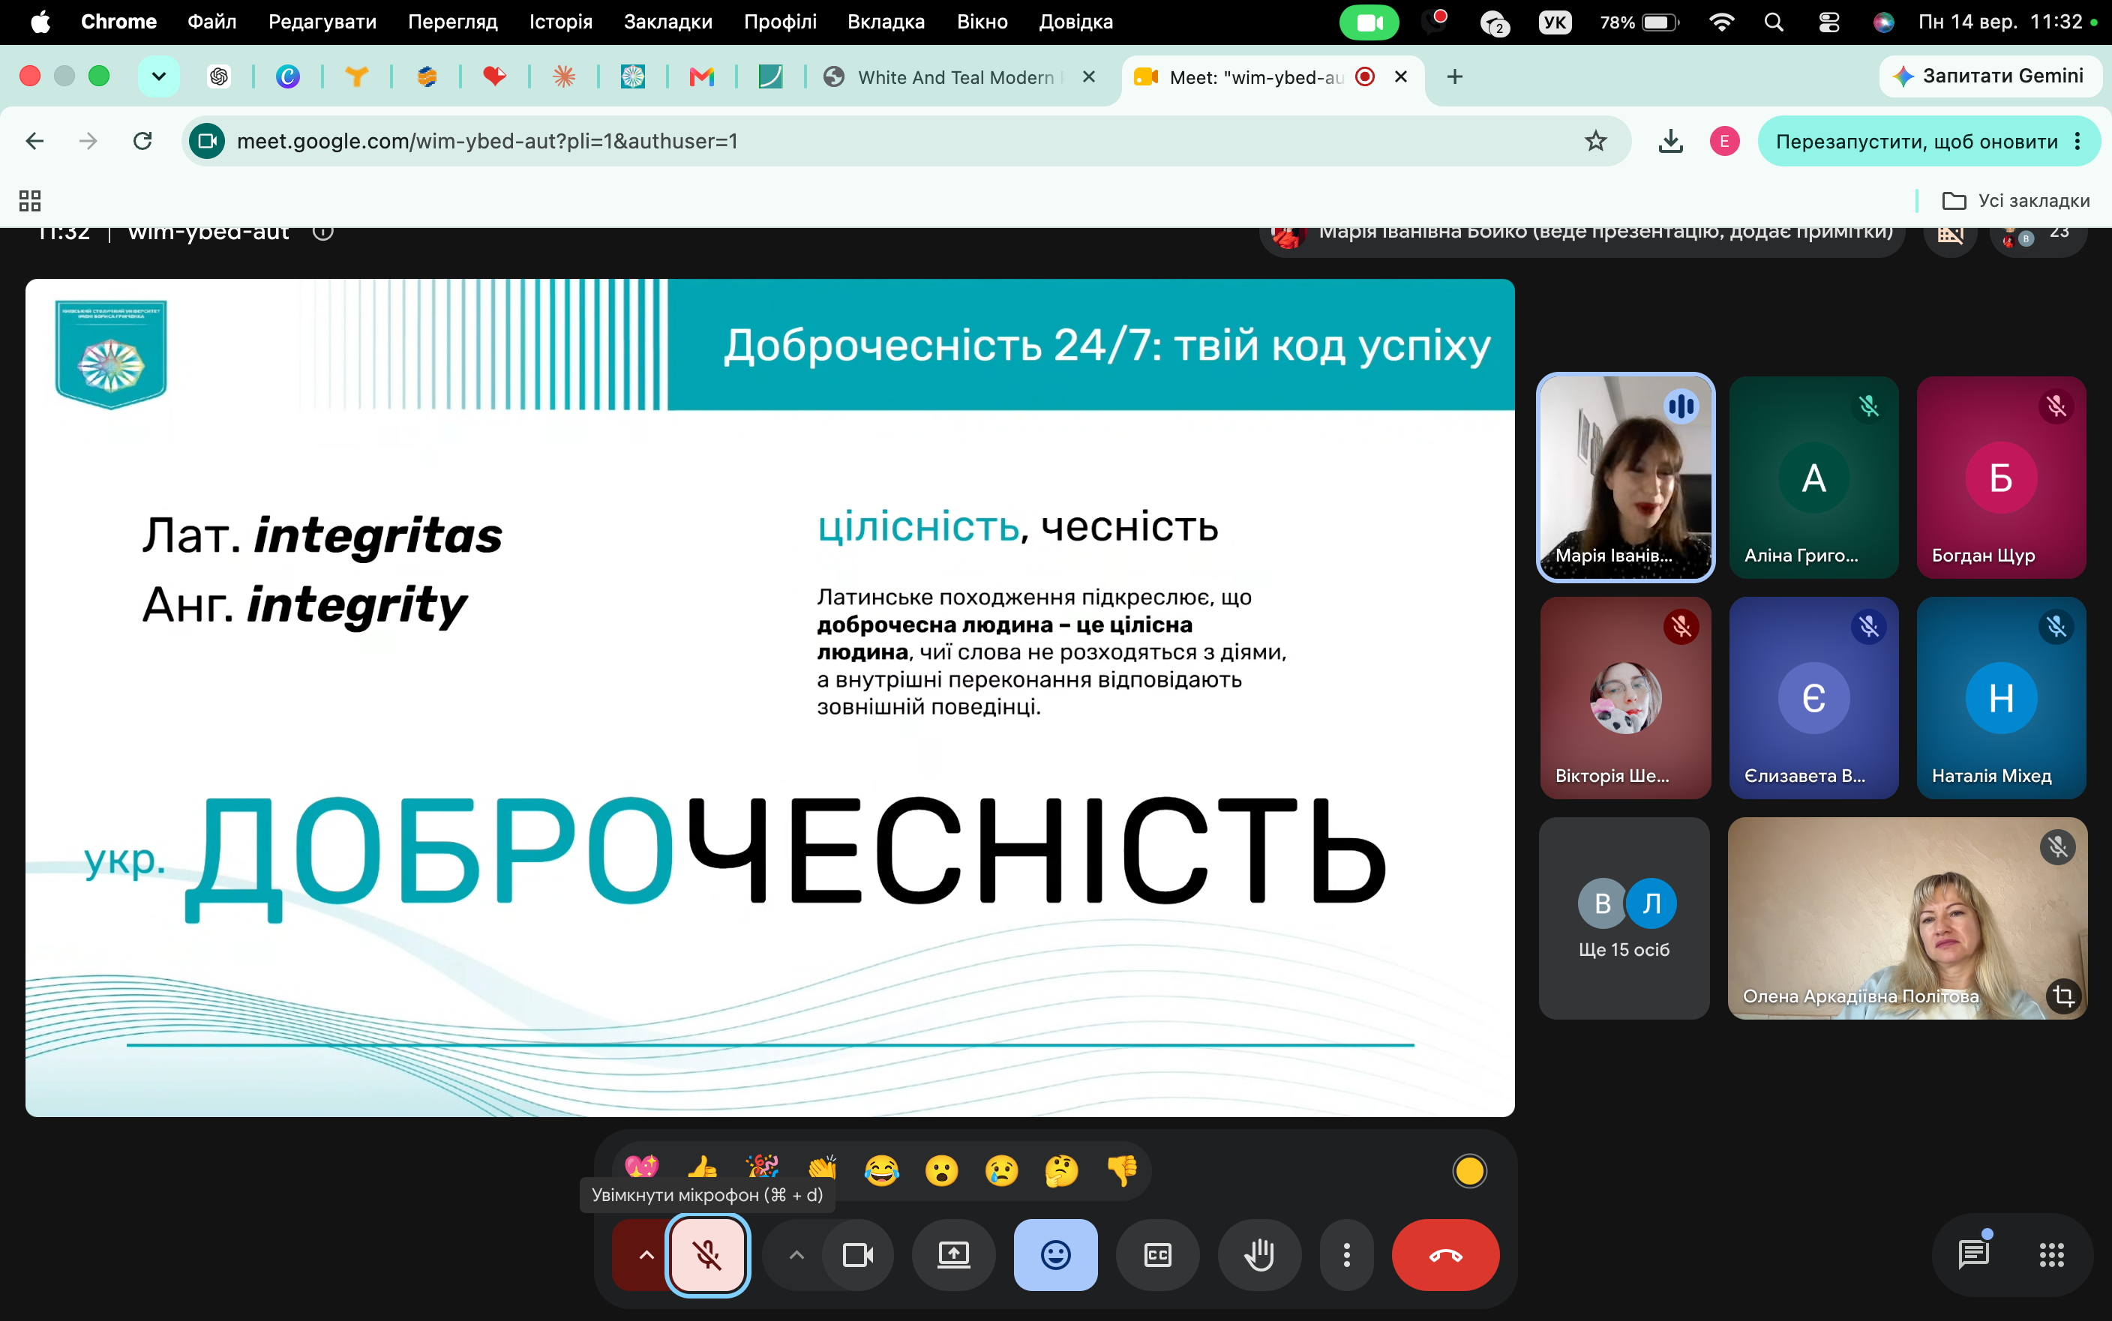This screenshot has height=1321, width=2112.
Task: Switch keyboard layout УК indicator
Action: coord(1555,22)
